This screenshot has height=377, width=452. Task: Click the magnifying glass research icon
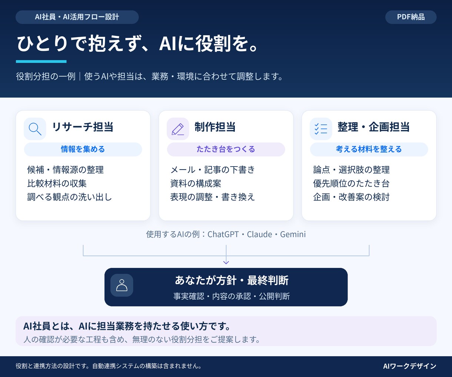pyautogui.click(x=35, y=129)
